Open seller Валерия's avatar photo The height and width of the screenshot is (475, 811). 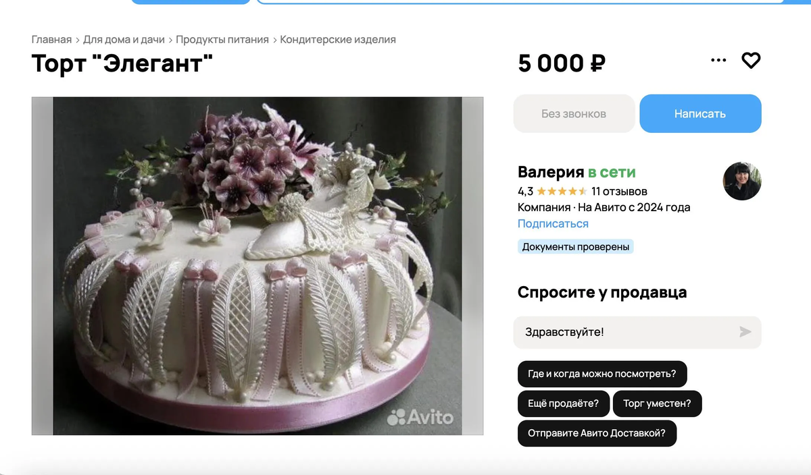(742, 181)
